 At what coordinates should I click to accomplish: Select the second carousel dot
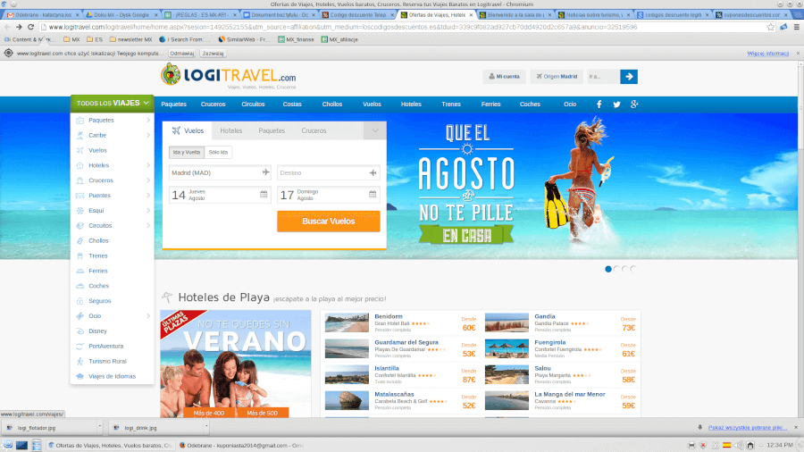[616, 269]
